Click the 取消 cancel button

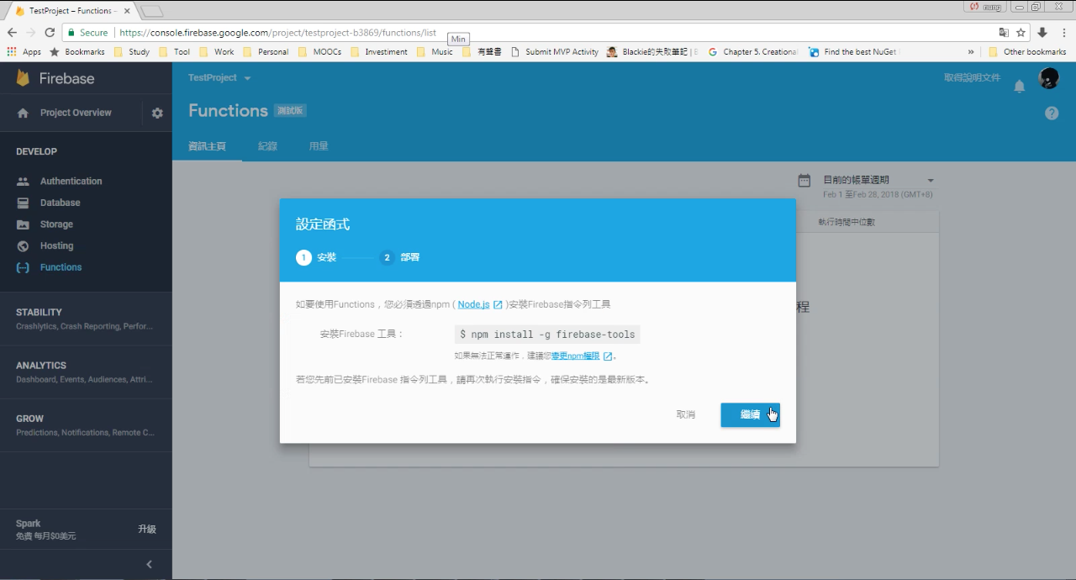coord(686,414)
